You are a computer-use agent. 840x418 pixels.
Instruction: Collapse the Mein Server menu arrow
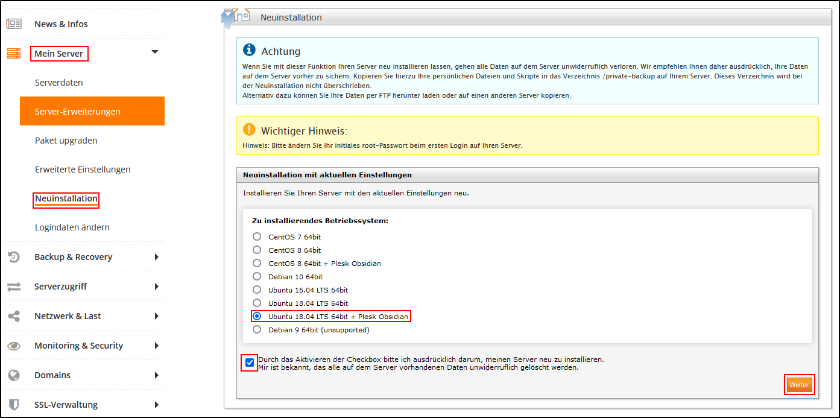click(x=155, y=52)
